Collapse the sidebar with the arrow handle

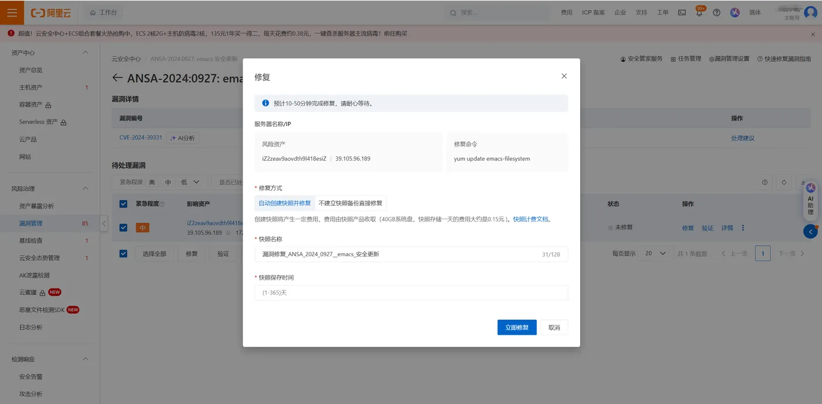104,223
